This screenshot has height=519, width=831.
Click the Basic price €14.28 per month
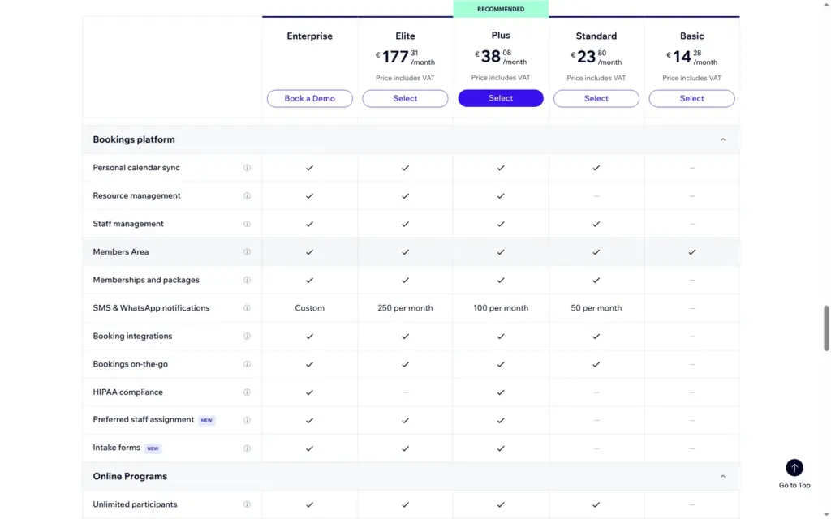point(691,57)
